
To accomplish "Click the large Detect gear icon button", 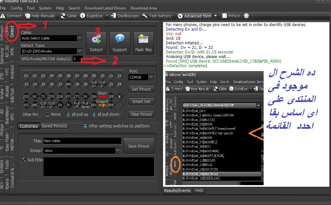I will point(96,43).
